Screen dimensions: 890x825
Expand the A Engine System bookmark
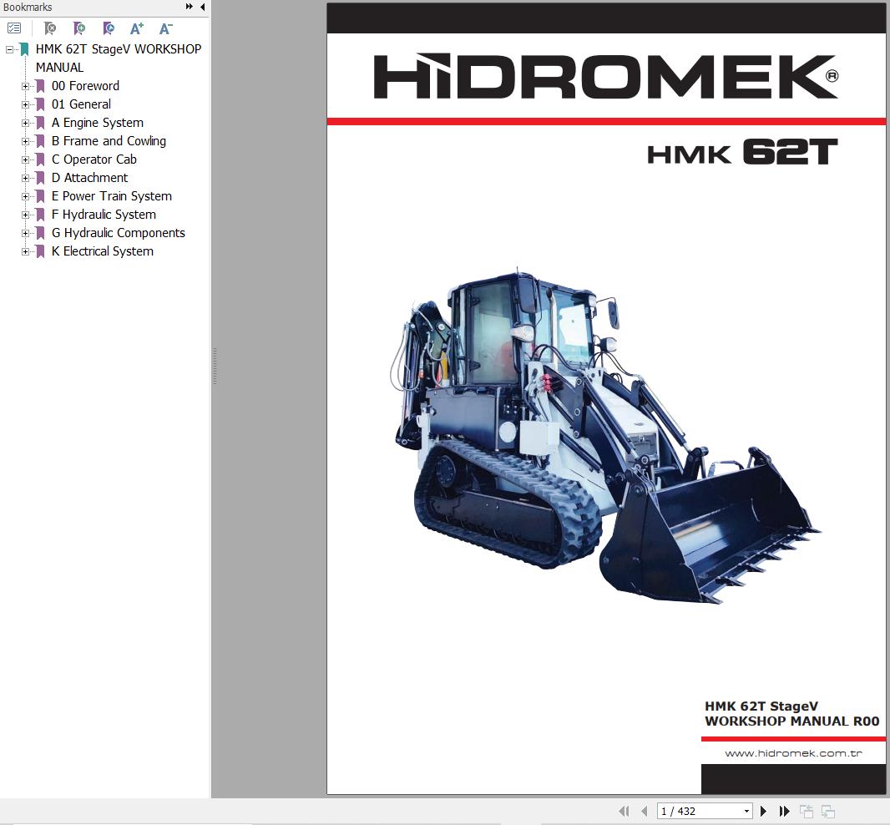(26, 123)
